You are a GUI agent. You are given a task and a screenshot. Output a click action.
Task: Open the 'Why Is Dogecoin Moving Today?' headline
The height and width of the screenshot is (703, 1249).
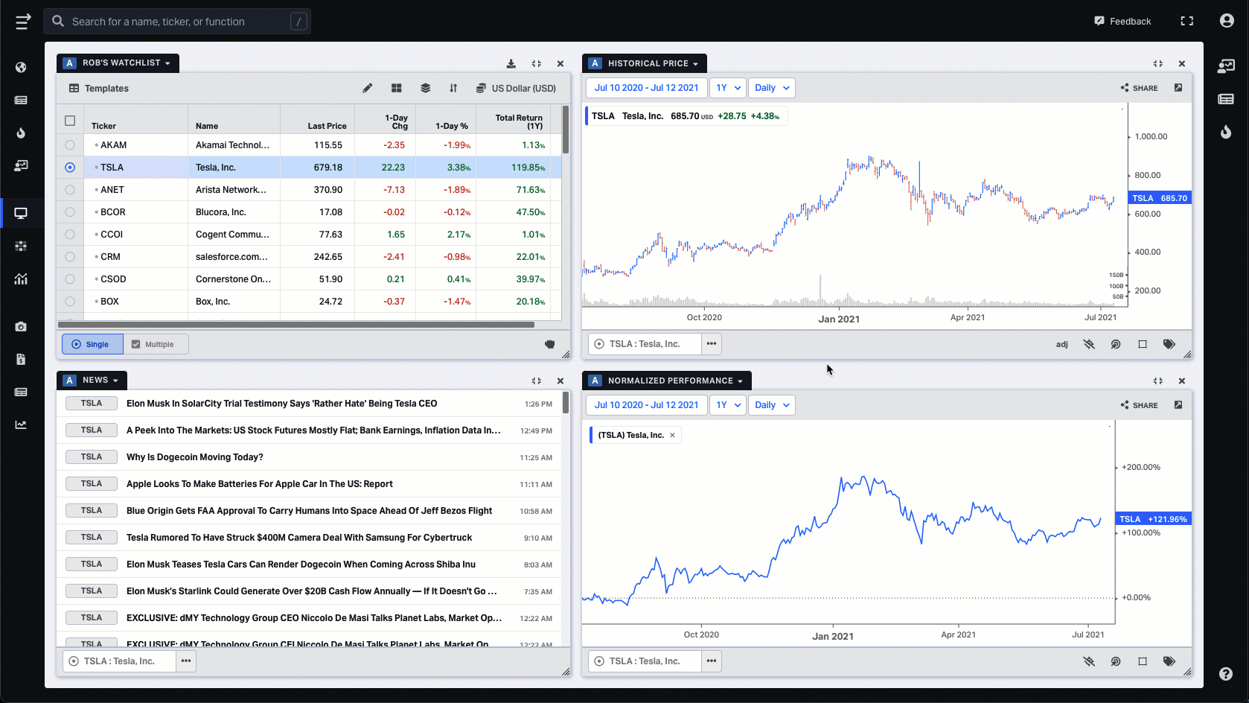[195, 457]
